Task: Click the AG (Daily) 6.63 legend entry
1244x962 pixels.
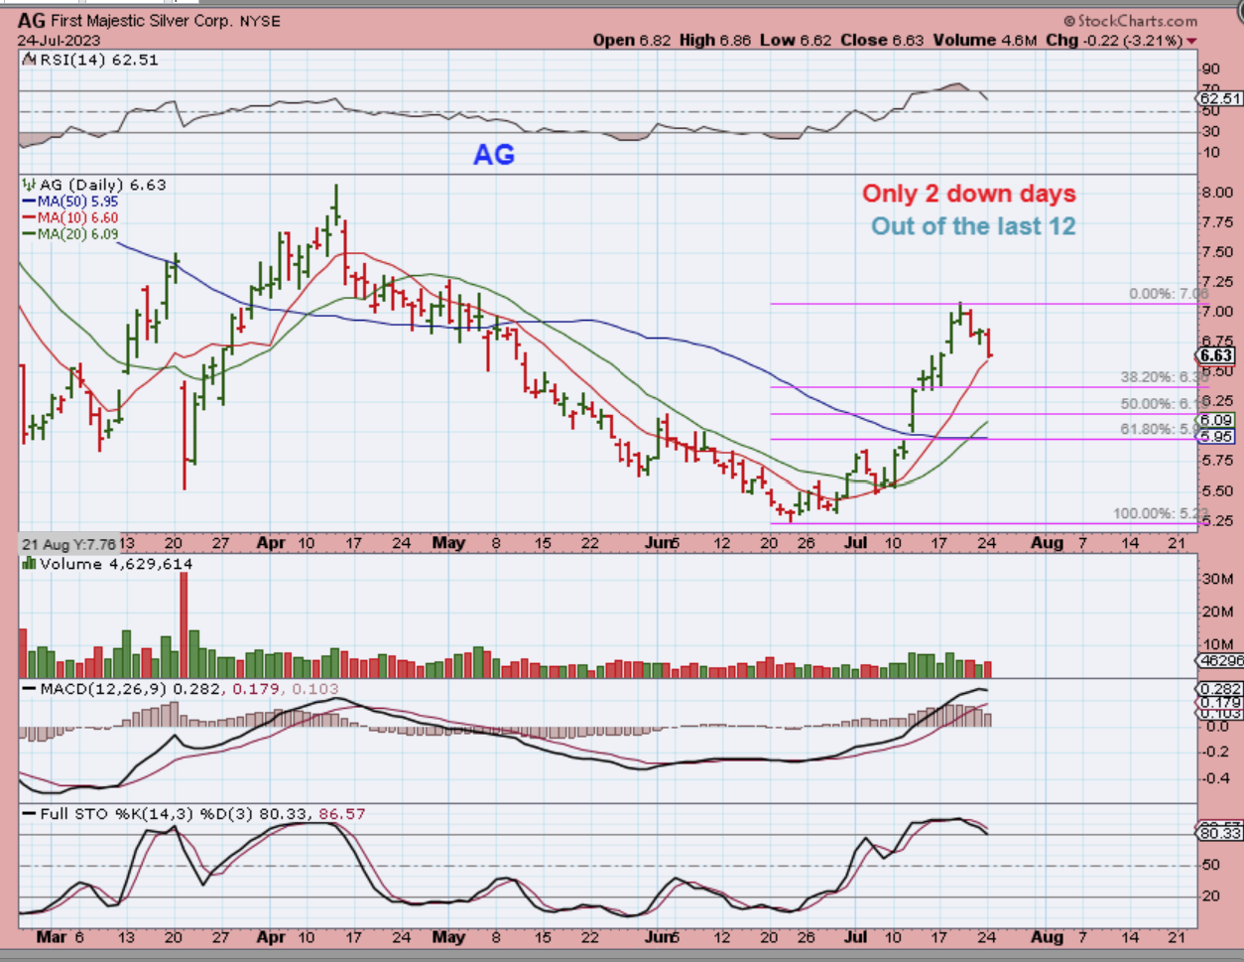Action: [102, 185]
